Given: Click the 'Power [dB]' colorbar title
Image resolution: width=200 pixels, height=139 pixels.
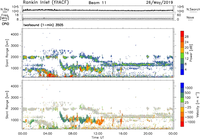Looking at the screenshot, I should click(x=191, y=53).
